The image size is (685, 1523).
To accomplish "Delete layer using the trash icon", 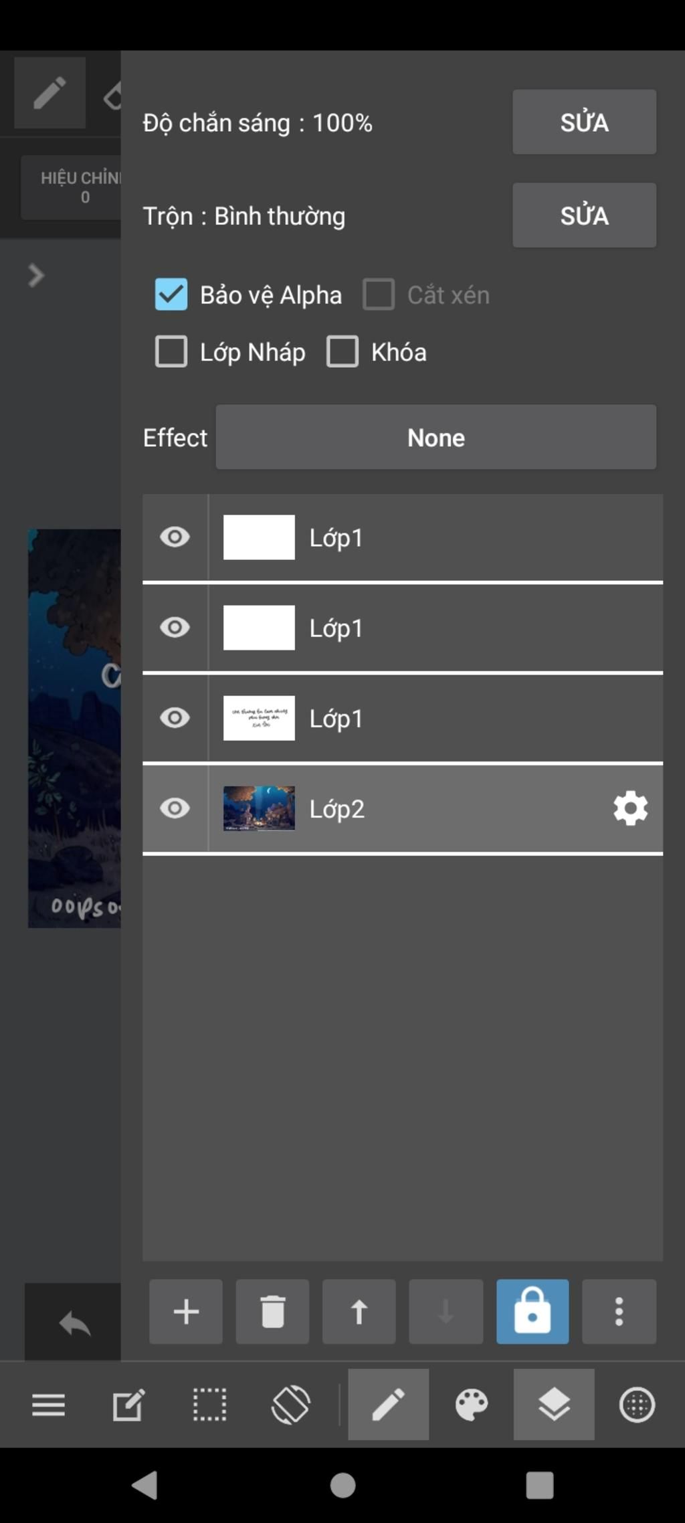I will coord(272,1312).
